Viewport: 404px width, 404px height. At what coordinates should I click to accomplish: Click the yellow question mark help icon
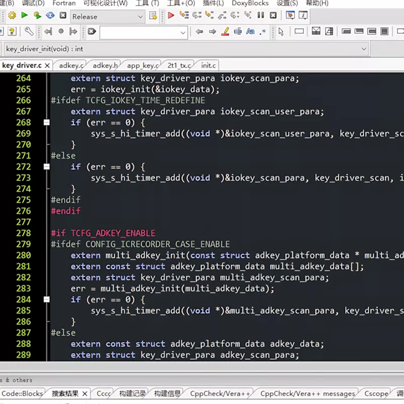(x=12, y=32)
